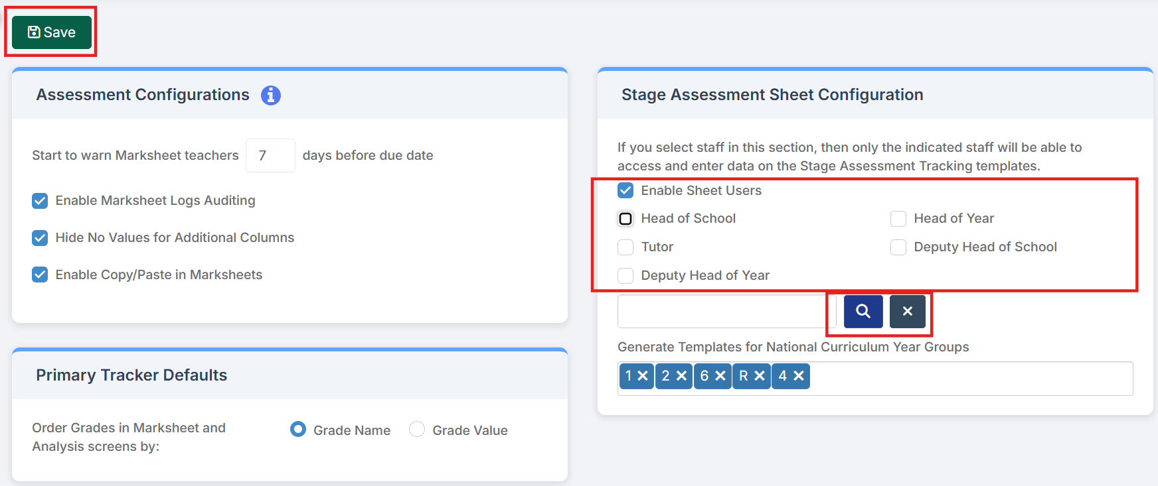Check the Head of Year option
This screenshot has height=486, width=1158.
pos(898,219)
